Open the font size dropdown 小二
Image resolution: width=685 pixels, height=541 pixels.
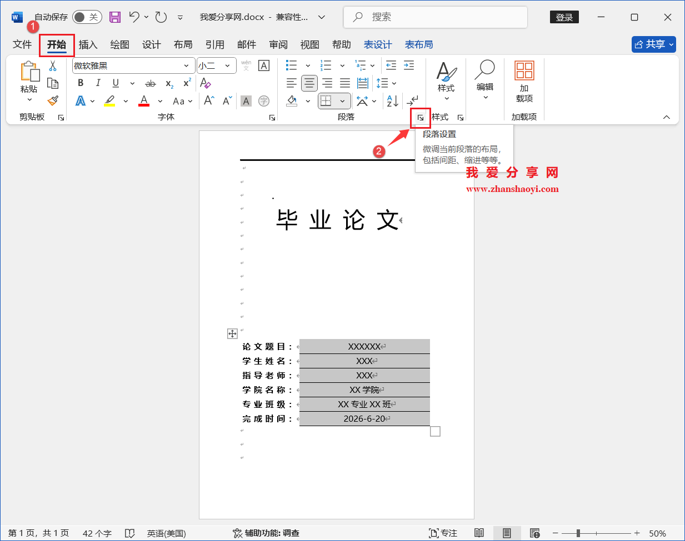point(228,65)
